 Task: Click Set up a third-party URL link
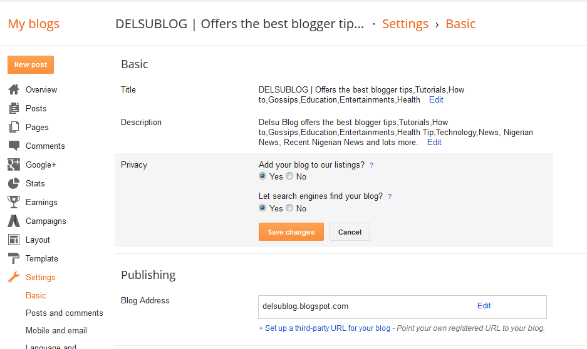pos(324,328)
